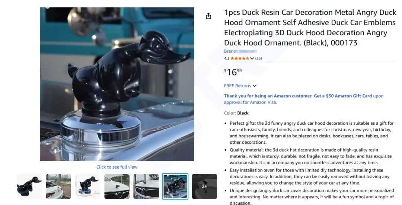Select the highlighted sixth duck thumbnail
The height and width of the screenshot is (205, 402).
pos(175,186)
